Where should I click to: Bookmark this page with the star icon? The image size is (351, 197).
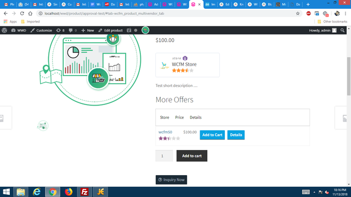(298, 13)
